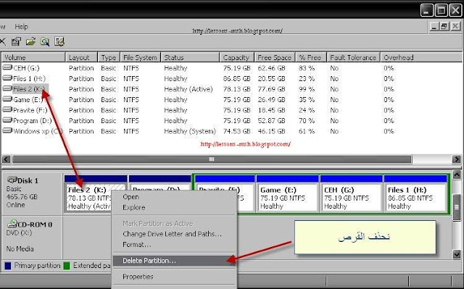Select the CEH (G:) volume row
The height and width of the screenshot is (289, 464).
231,68
